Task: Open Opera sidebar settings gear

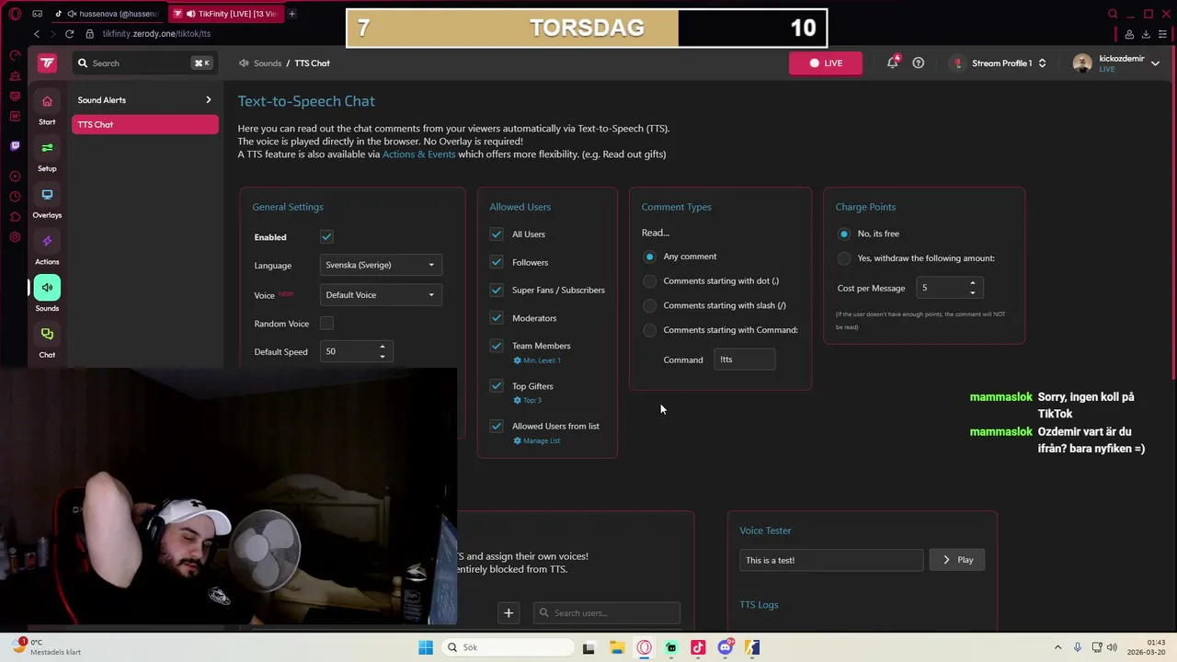Action: [15, 237]
